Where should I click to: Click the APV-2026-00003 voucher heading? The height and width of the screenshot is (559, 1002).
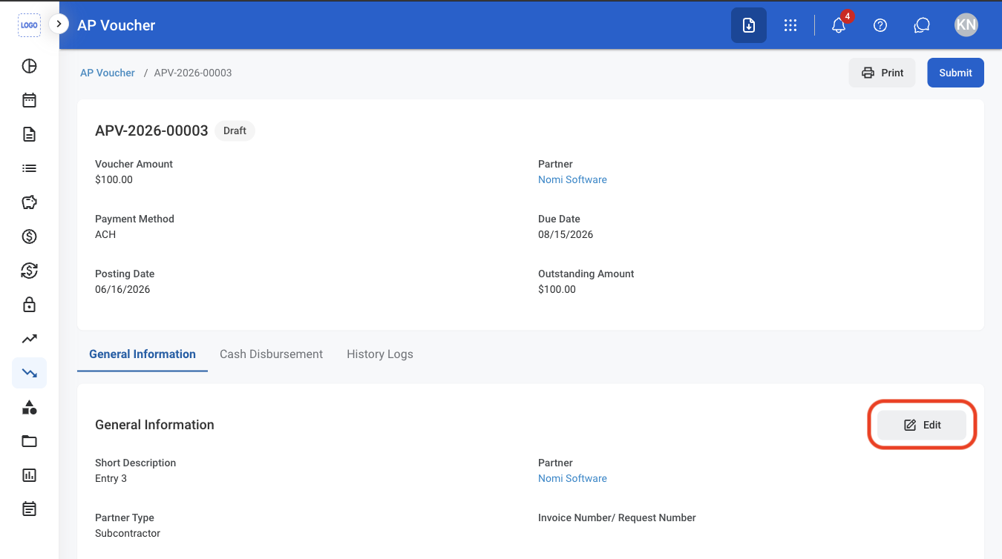(151, 130)
